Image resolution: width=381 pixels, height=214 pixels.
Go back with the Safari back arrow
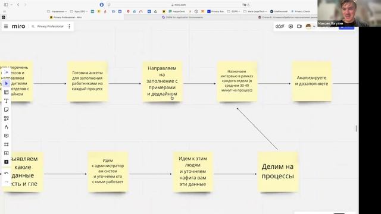pyautogui.click(x=18, y=5)
